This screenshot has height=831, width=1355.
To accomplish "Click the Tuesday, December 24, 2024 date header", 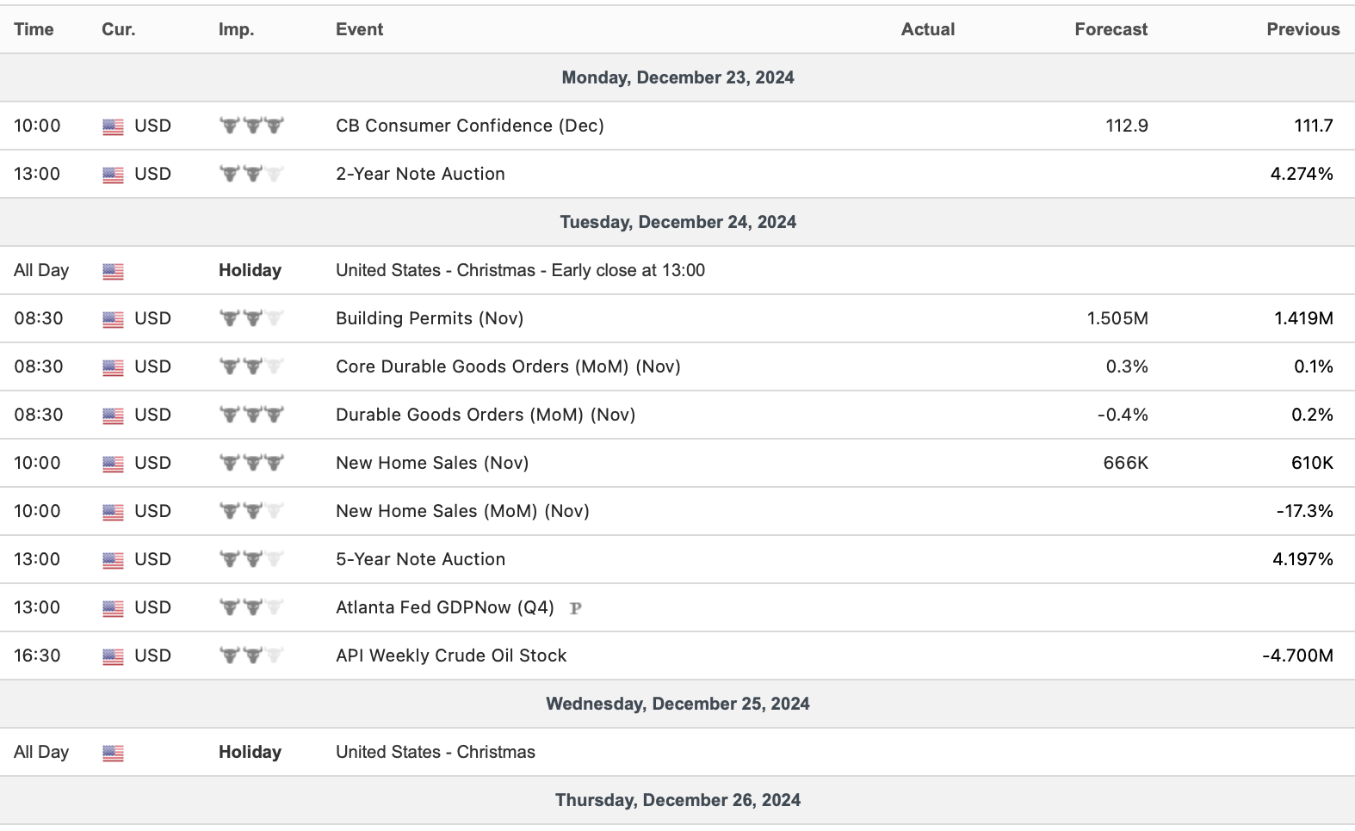I will 677,222.
